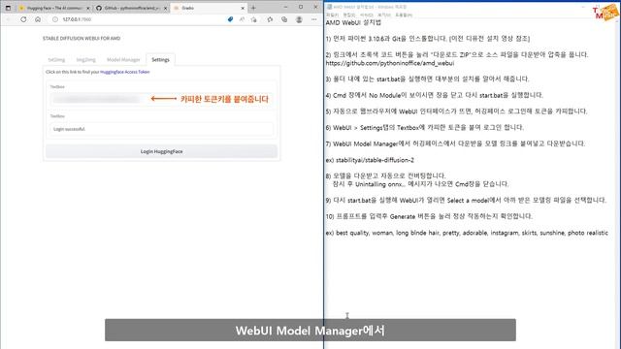The width and height of the screenshot is (621, 349).
Task: Click the site info icon in address bar
Action: pos(55,19)
